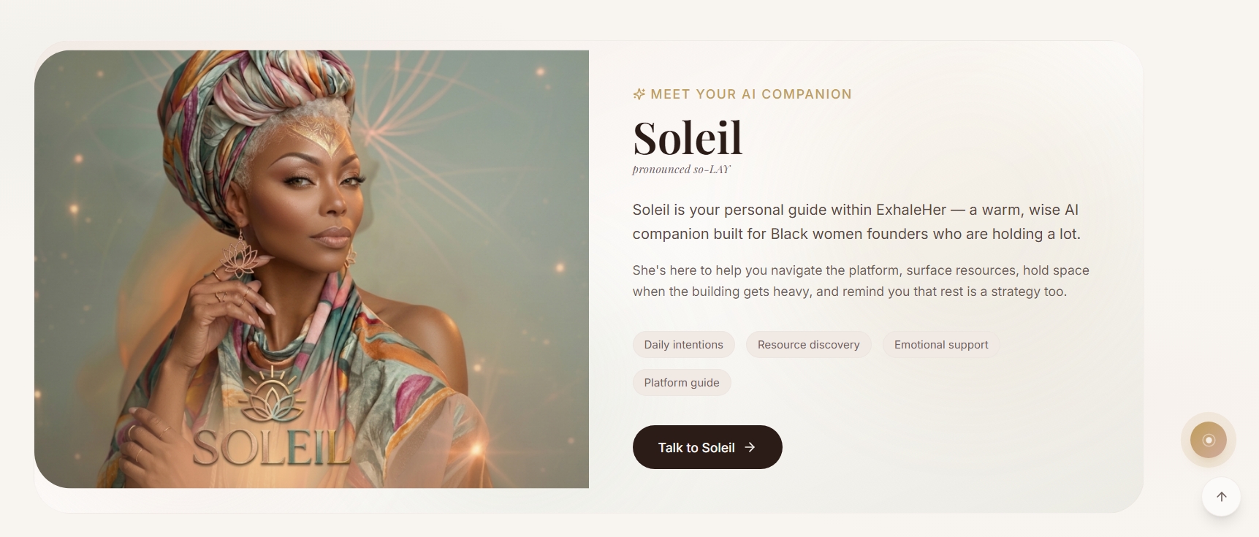The height and width of the screenshot is (537, 1259).
Task: Click the paragraph starting "She's here to help"
Action: [860, 281]
